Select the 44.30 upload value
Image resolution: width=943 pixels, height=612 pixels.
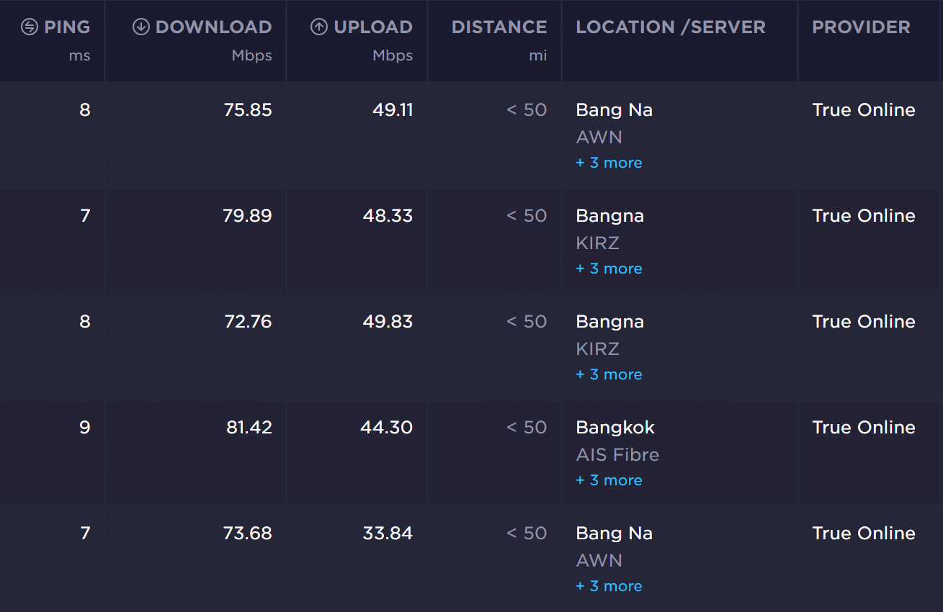[387, 428]
